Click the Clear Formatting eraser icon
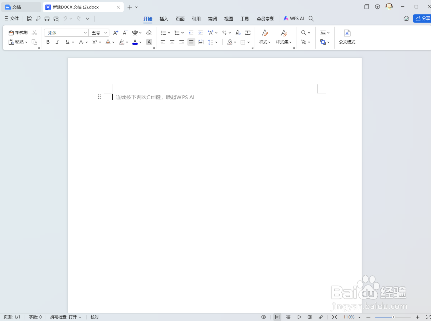Image resolution: width=431 pixels, height=321 pixels. click(149, 33)
